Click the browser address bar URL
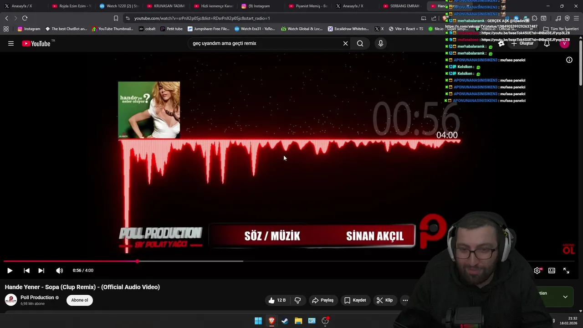This screenshot has height=328, width=583. click(202, 18)
